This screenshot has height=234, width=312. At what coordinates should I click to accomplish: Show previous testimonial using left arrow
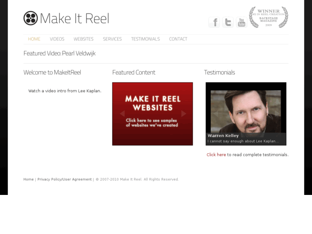pyautogui.click(x=216, y=113)
